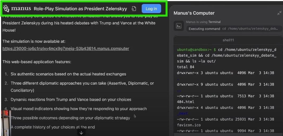Click the _next directory in the terminal listing
This screenshot has width=283, height=136.
182,113
